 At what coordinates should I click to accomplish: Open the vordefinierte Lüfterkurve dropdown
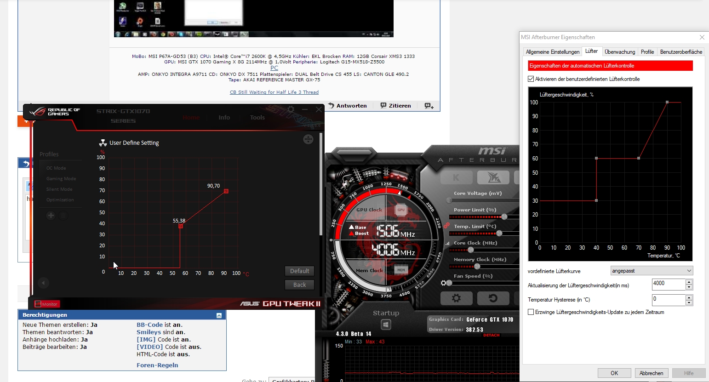point(652,271)
